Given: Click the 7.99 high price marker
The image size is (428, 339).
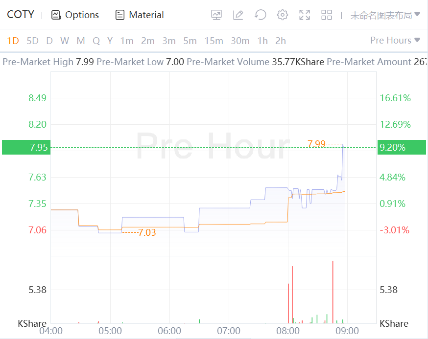Looking at the screenshot, I should (x=316, y=144).
